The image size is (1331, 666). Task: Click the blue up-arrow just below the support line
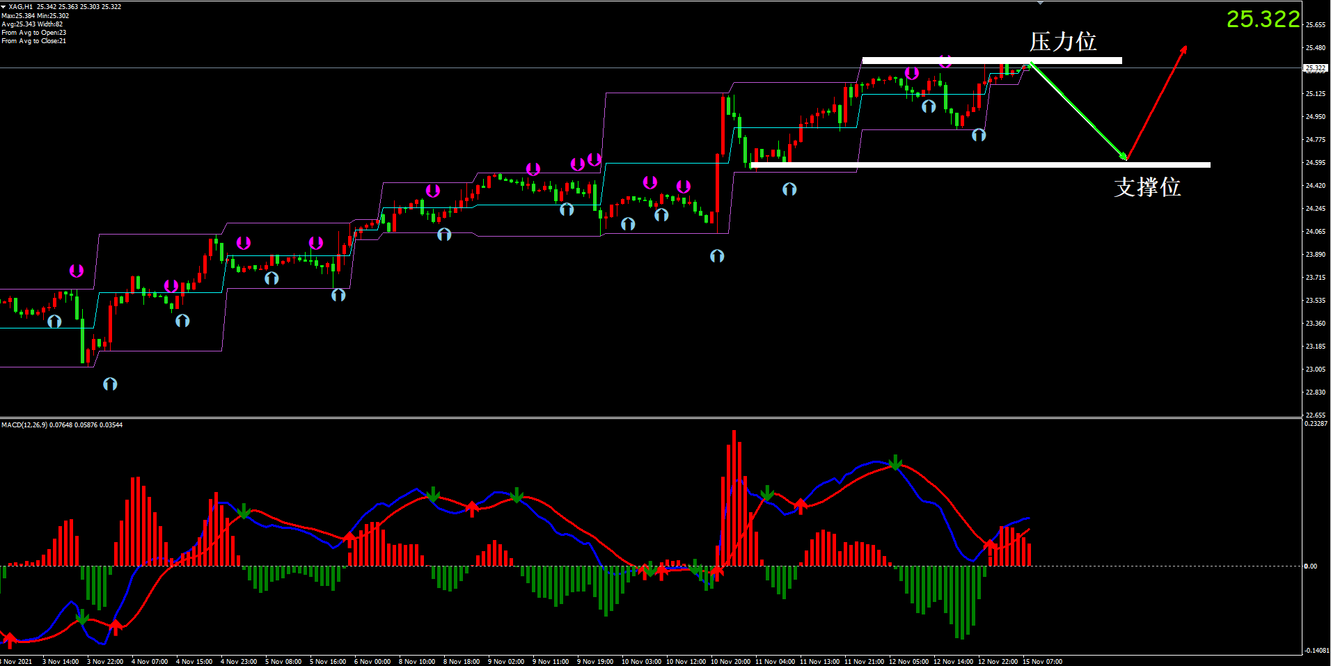click(789, 189)
